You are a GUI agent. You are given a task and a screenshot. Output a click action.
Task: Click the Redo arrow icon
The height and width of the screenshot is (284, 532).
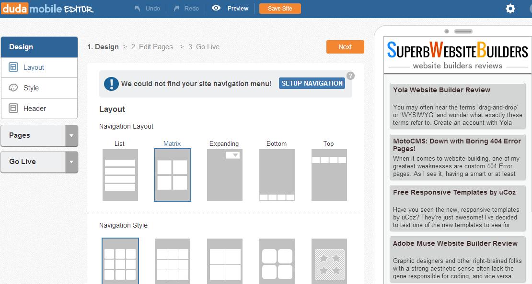[176, 9]
